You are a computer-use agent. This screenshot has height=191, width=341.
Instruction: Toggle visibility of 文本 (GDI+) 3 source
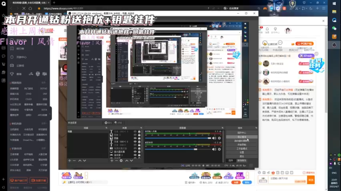(x=135, y=132)
